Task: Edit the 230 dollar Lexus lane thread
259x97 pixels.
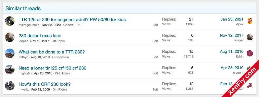Action: point(155,41)
